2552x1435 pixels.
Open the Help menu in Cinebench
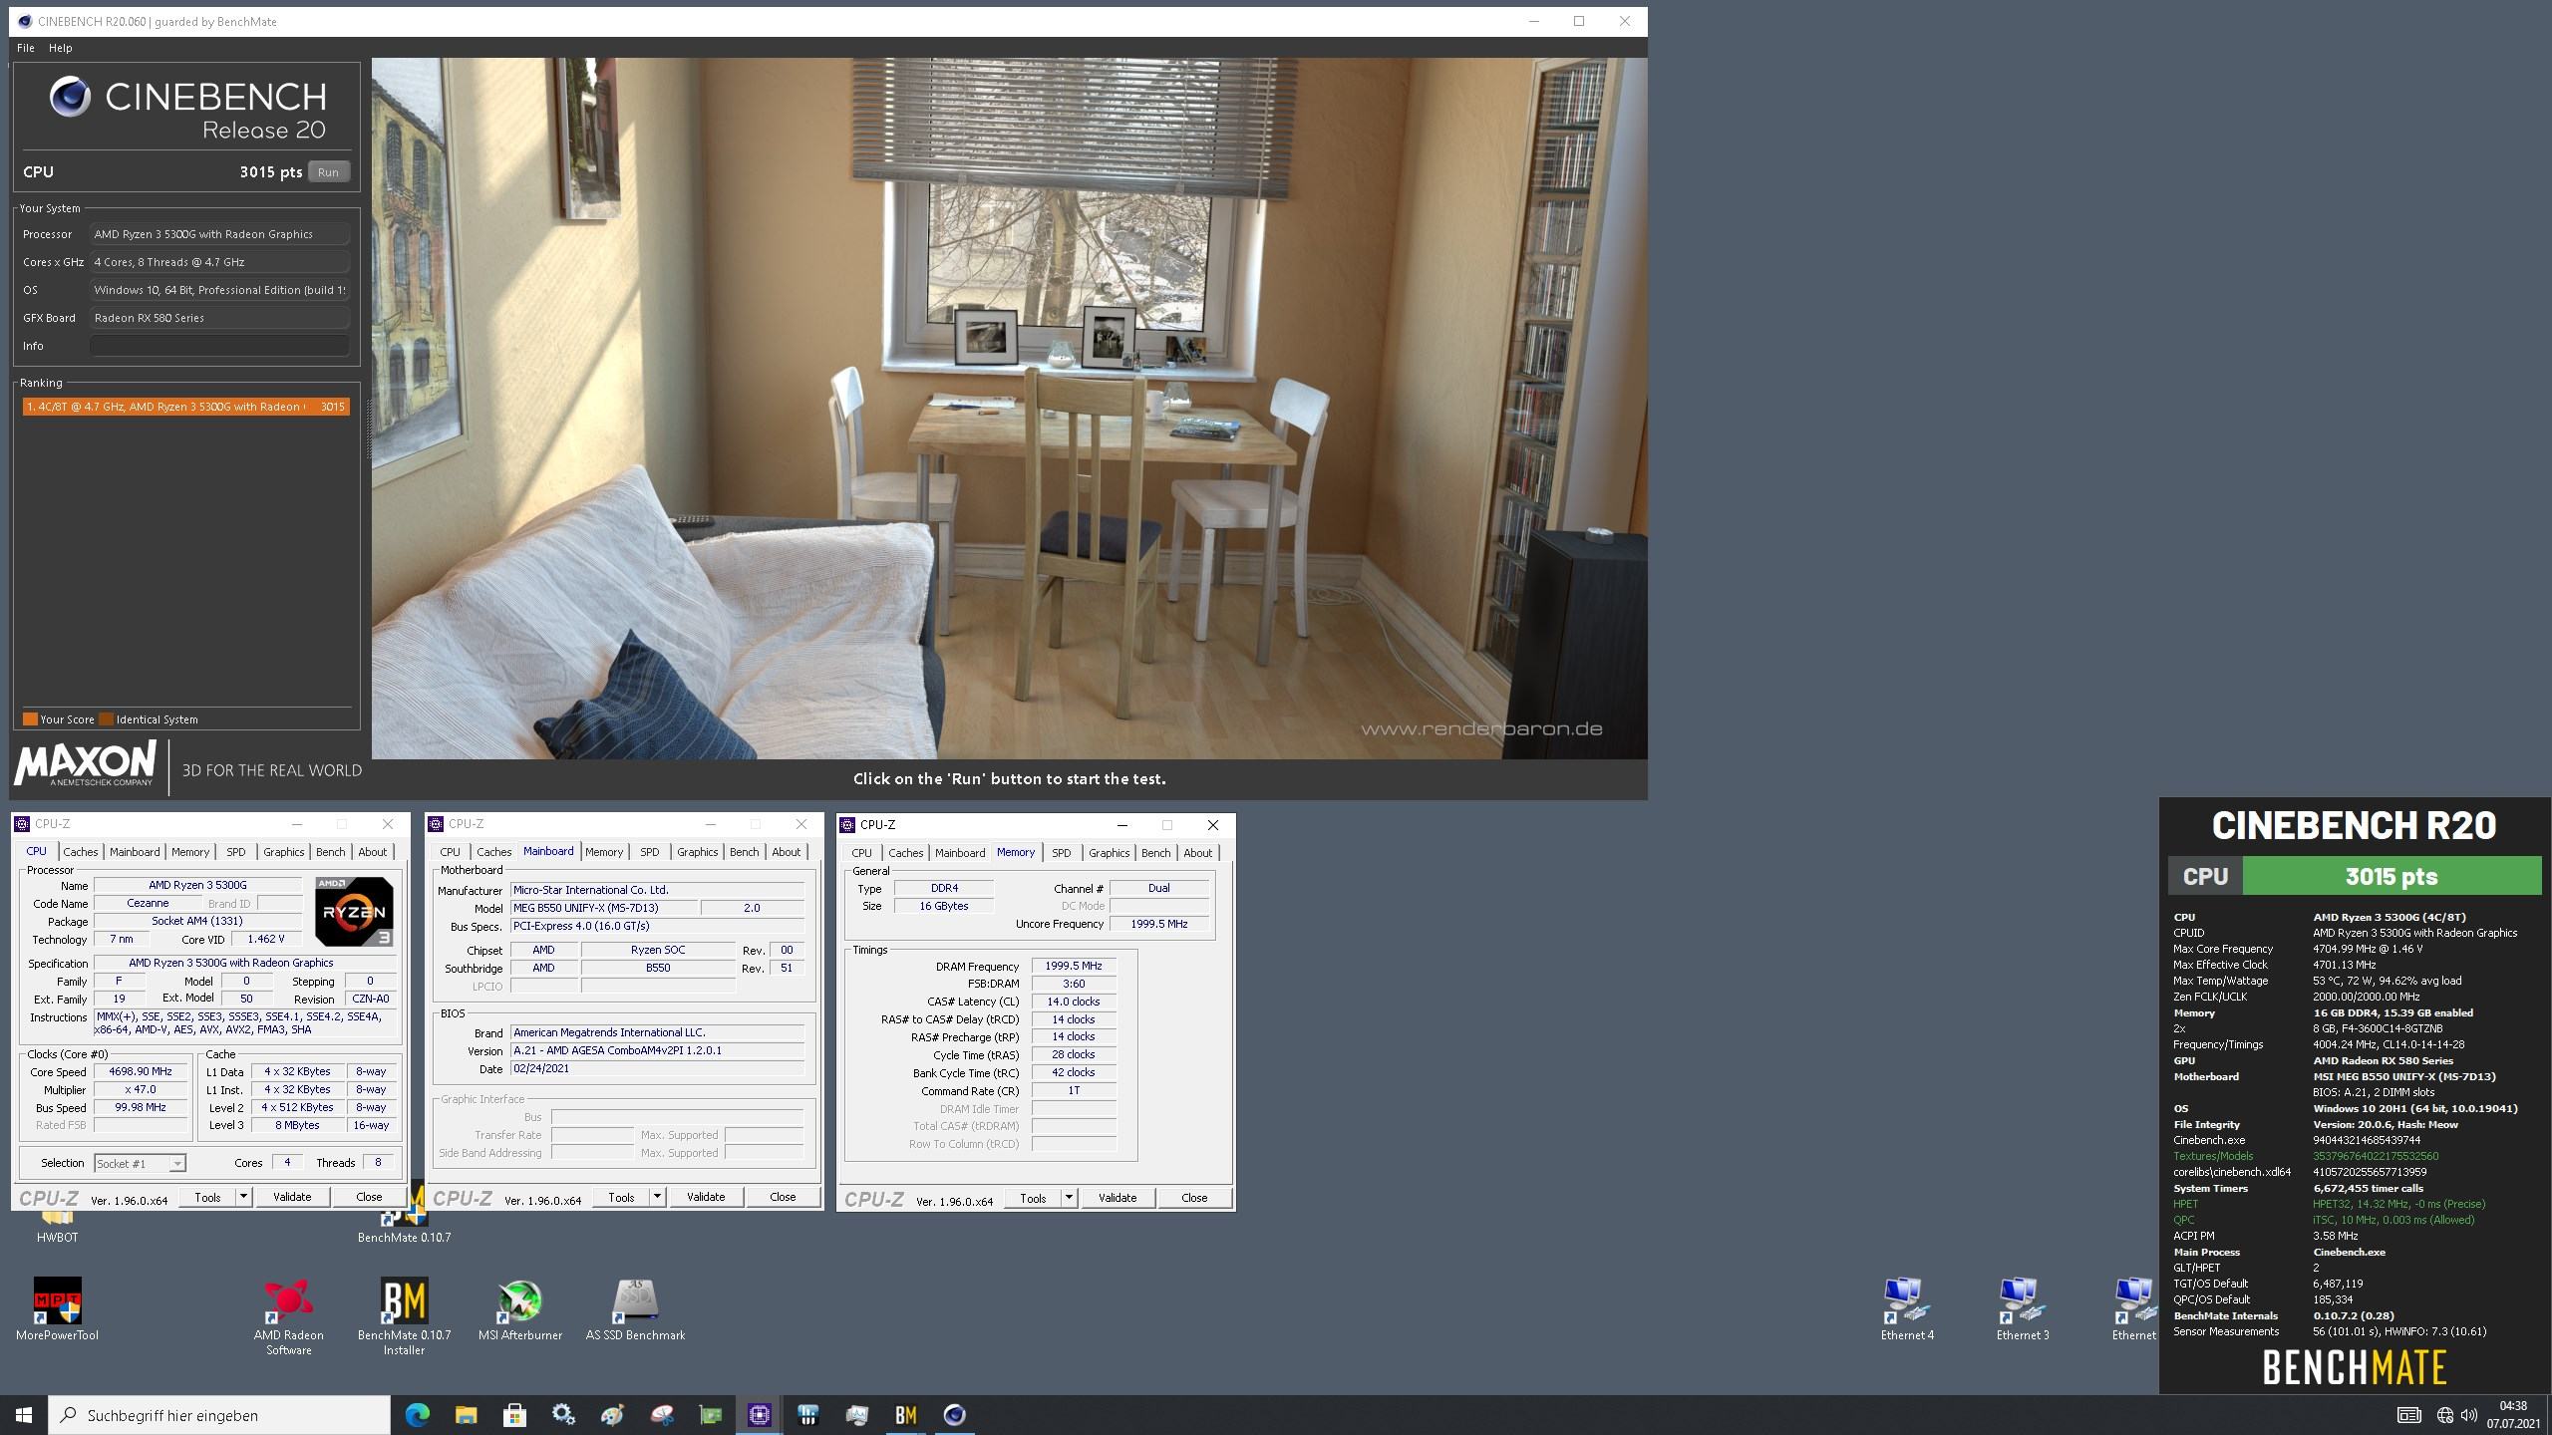[x=60, y=48]
